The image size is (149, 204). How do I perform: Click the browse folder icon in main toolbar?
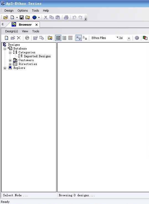(27, 17)
